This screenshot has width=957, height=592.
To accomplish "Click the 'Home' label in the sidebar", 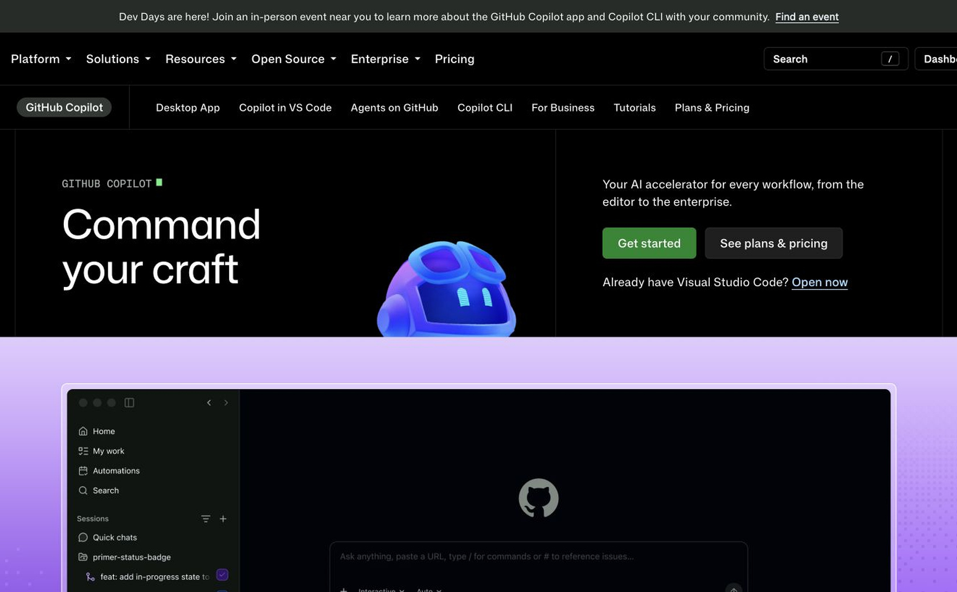I will click(104, 431).
